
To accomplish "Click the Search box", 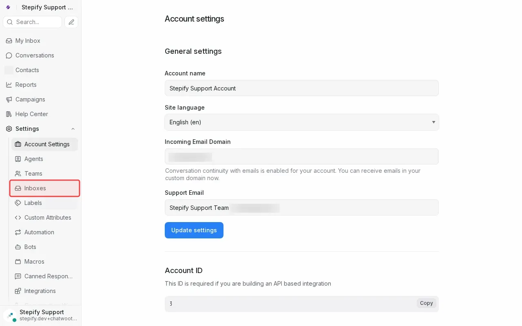I will pyautogui.click(x=32, y=22).
